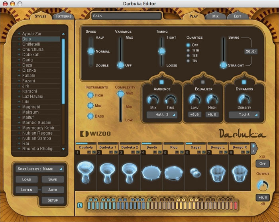Open the Hall 3 ambience dropdown
The height and width of the screenshot is (222, 279).
[161, 115]
